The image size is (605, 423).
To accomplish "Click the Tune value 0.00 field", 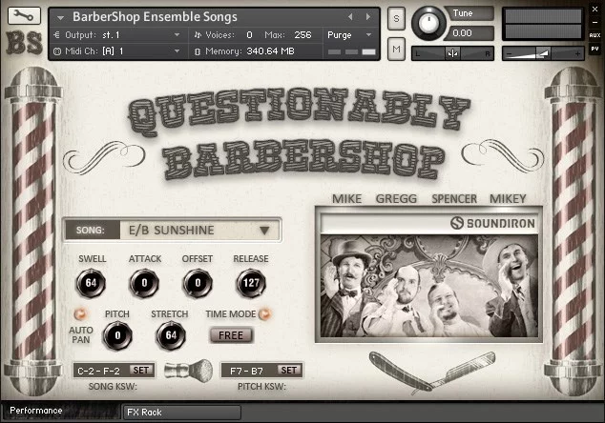I will click(469, 33).
